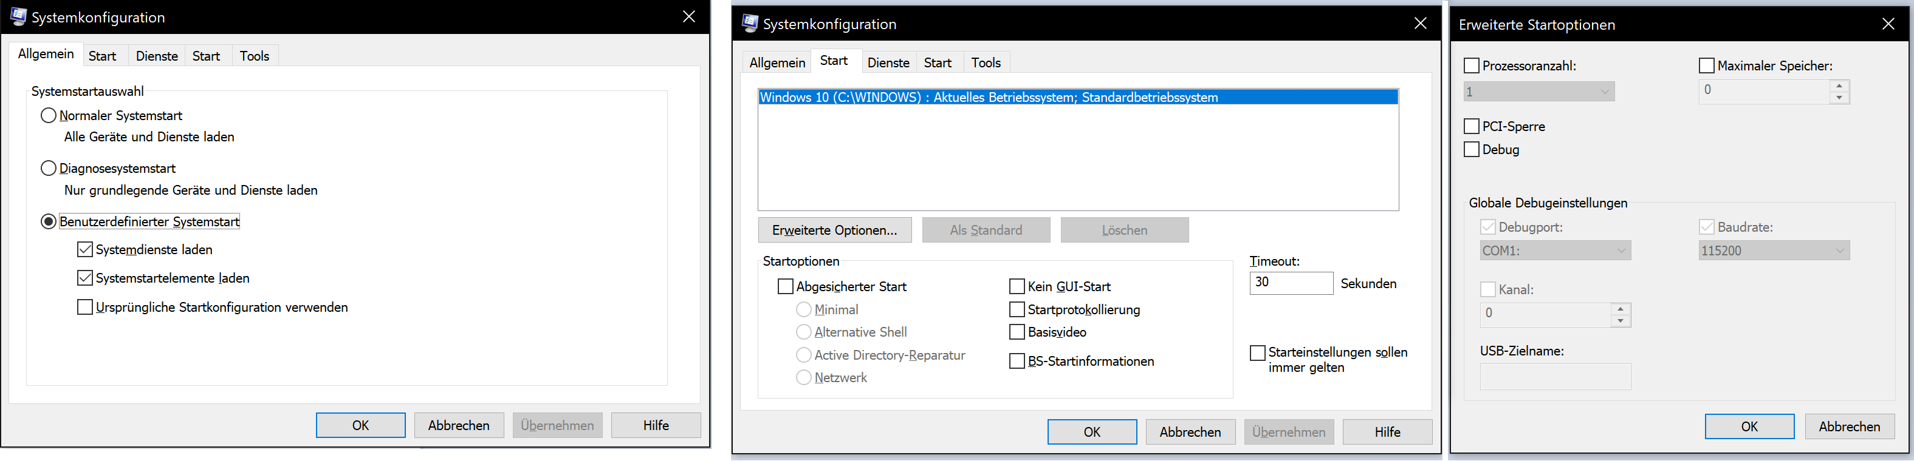Viewport: 1914px width, 461px height.
Task: Enable the Startprotokollierung checkbox
Action: click(1017, 310)
